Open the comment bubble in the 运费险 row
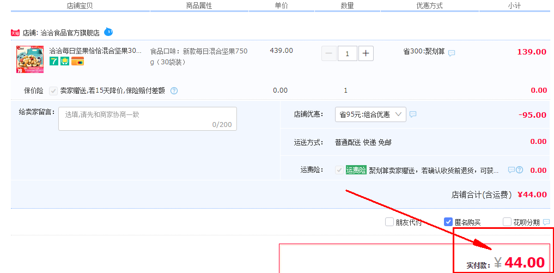554x273 pixels. (512, 170)
